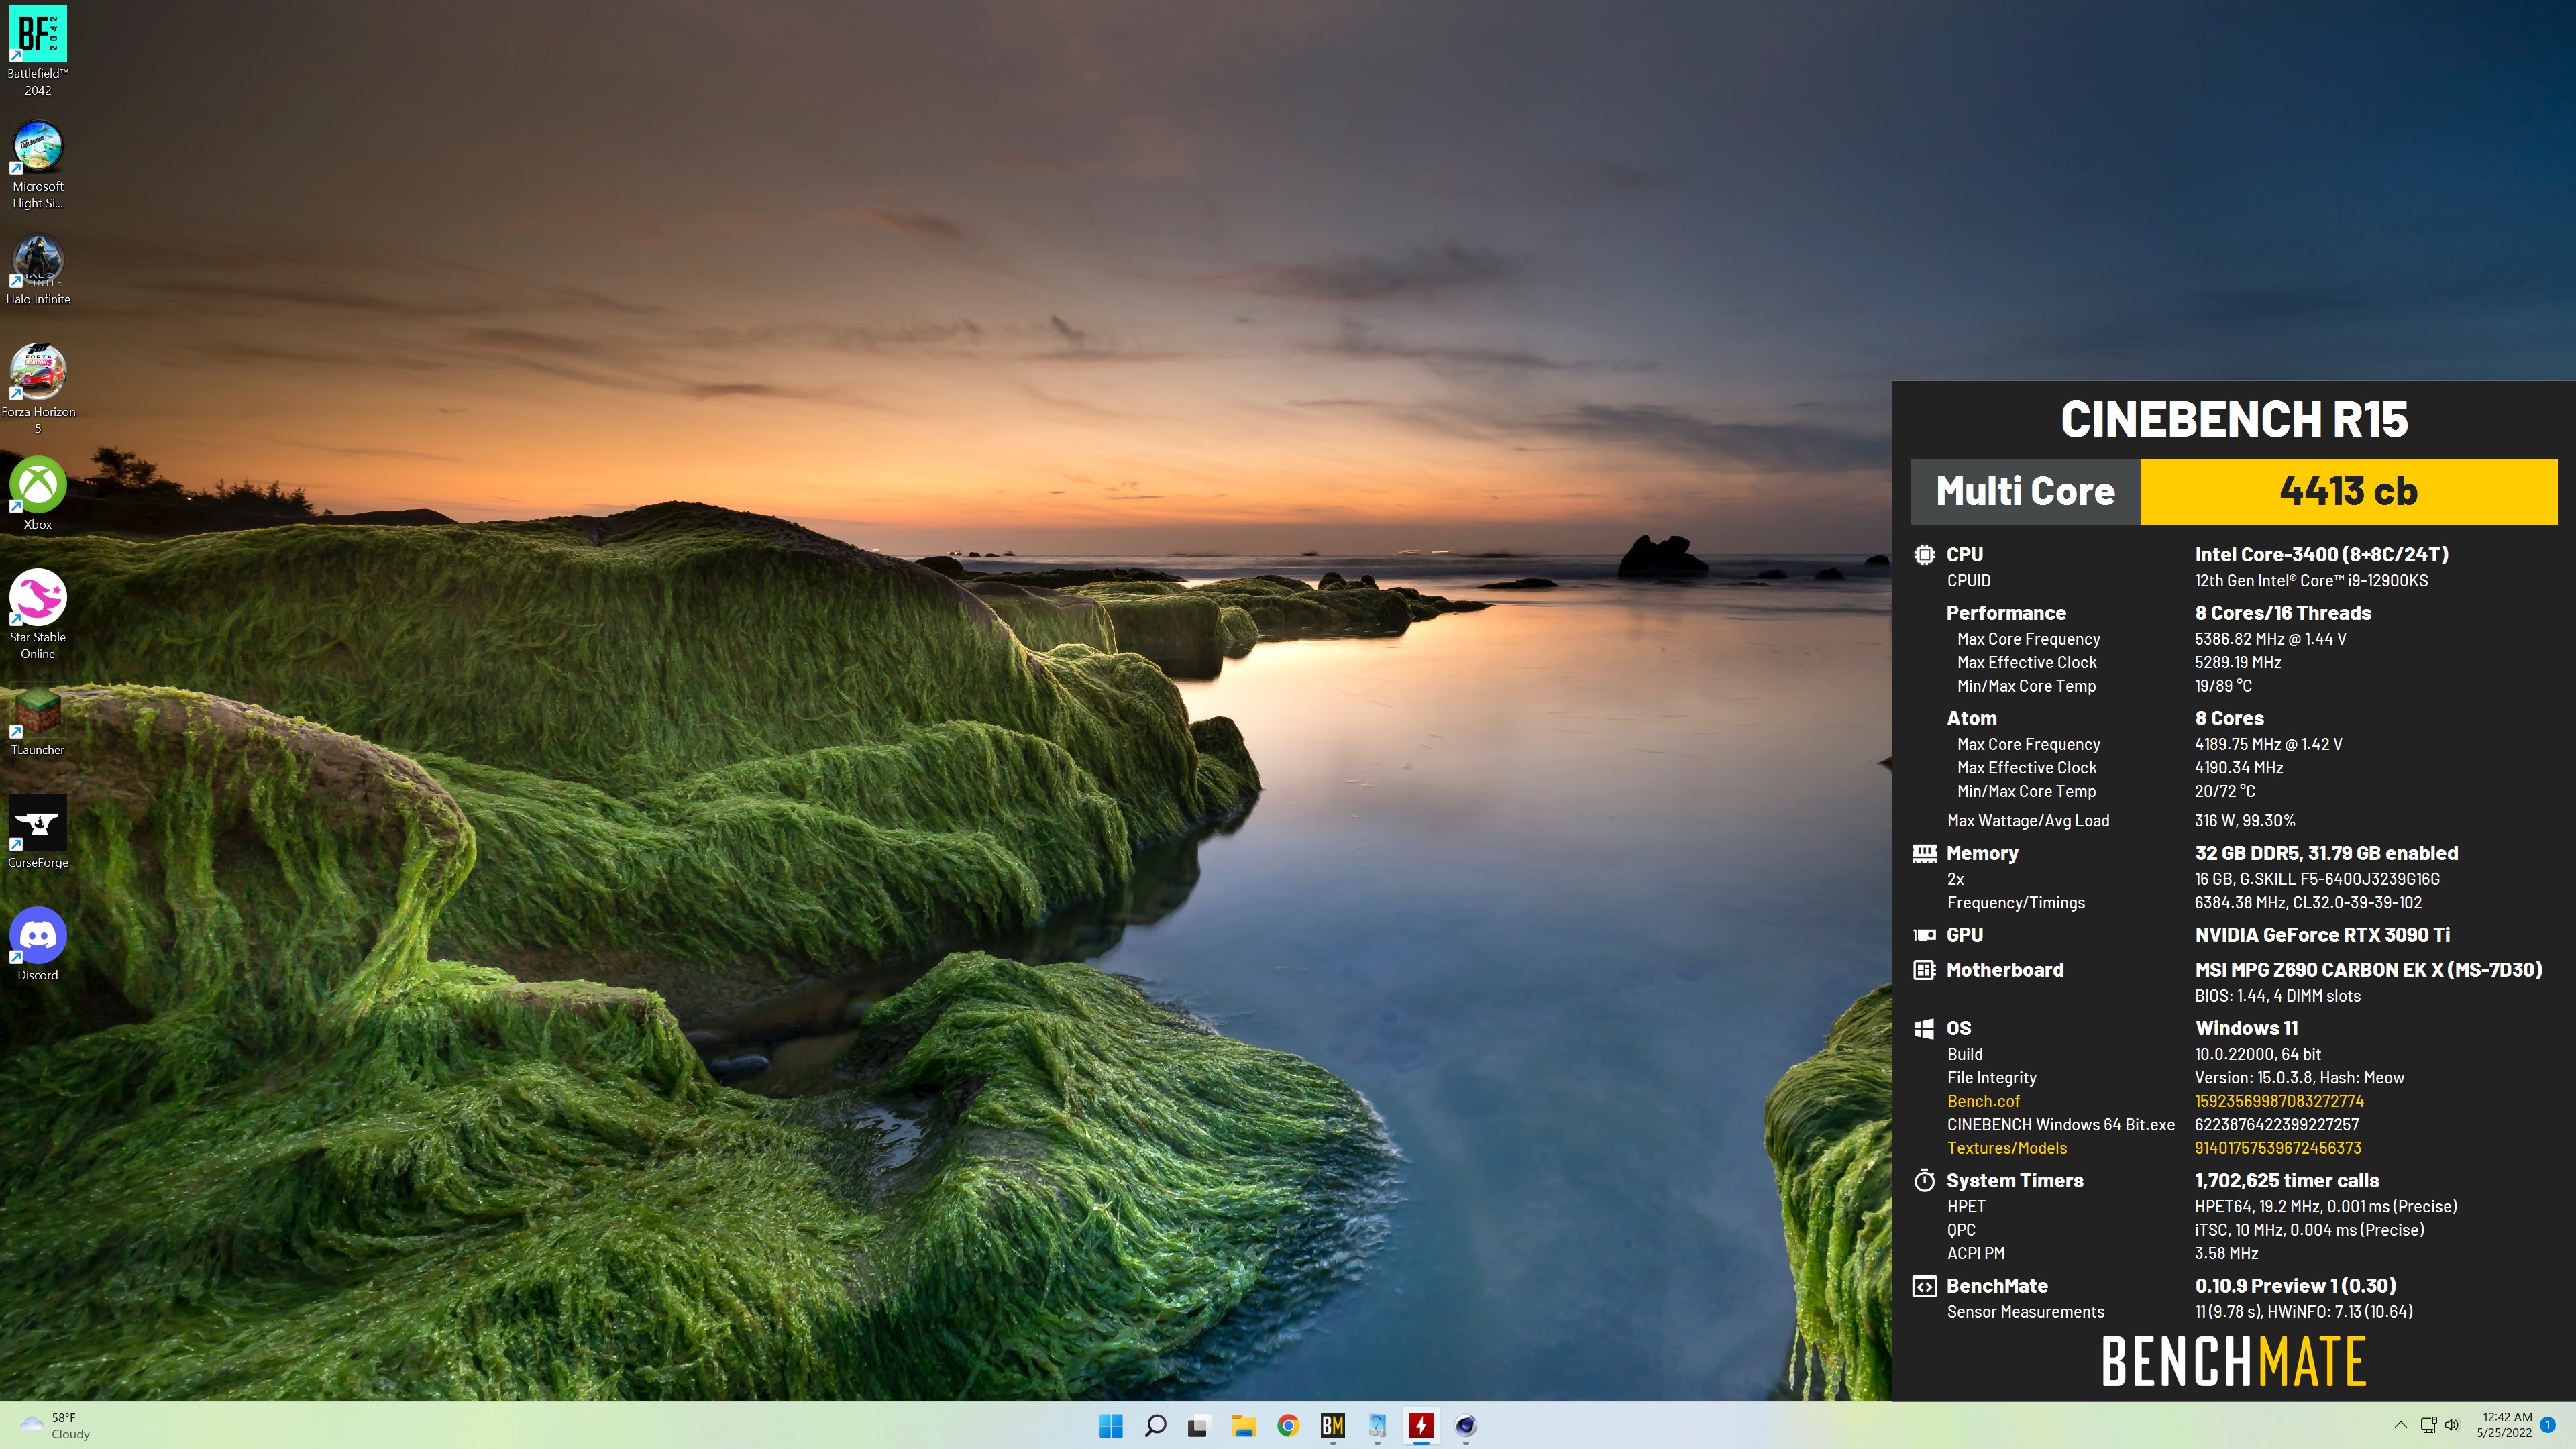Click CINEBENCH Windows 64 Bit.exe file name

coord(2060,1125)
